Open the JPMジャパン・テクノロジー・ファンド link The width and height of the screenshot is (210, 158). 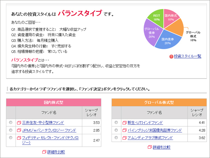coord(49,130)
